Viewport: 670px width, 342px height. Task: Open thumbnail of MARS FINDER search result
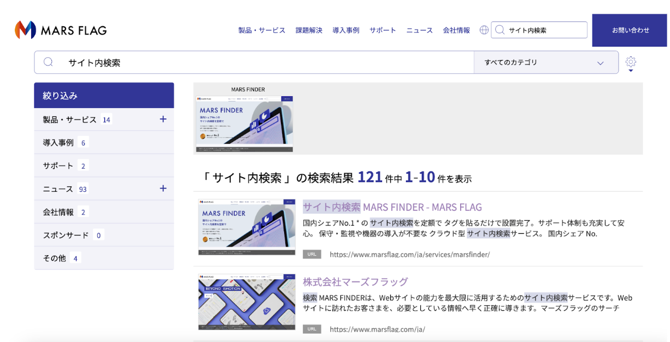pyautogui.click(x=247, y=227)
